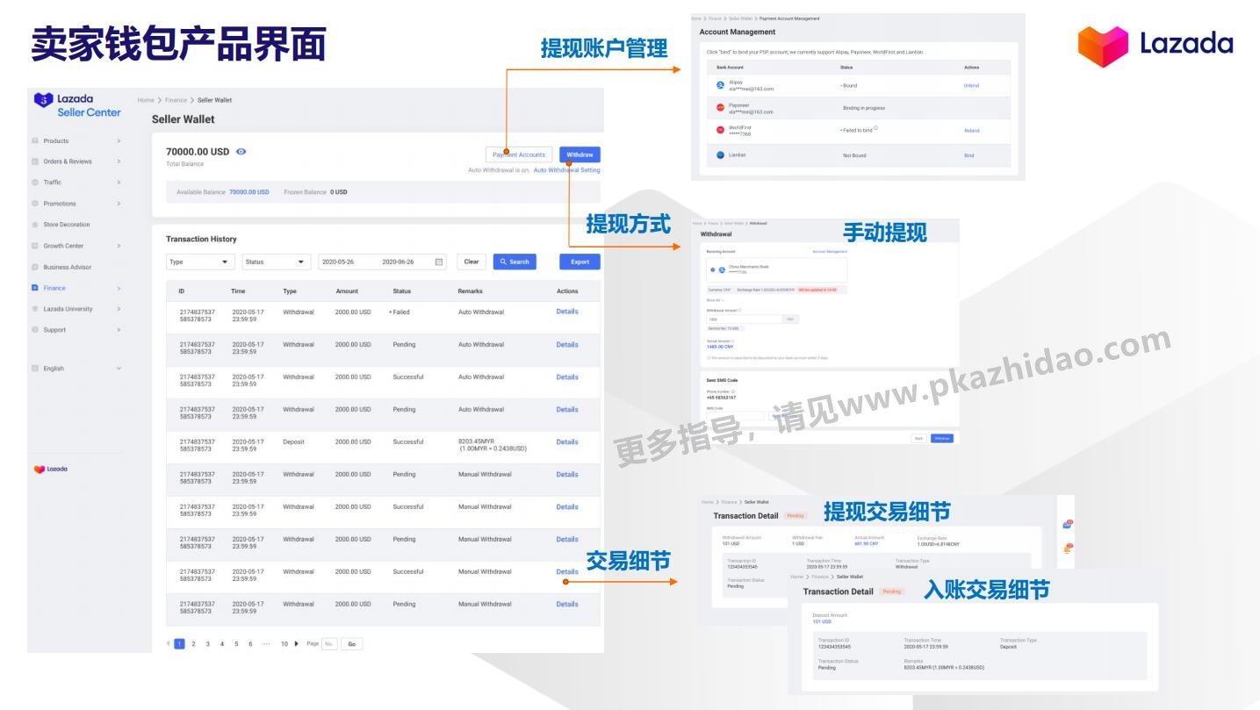Click the 2020-05-26 start date field
Image resolution: width=1260 pixels, height=710 pixels.
(x=338, y=262)
